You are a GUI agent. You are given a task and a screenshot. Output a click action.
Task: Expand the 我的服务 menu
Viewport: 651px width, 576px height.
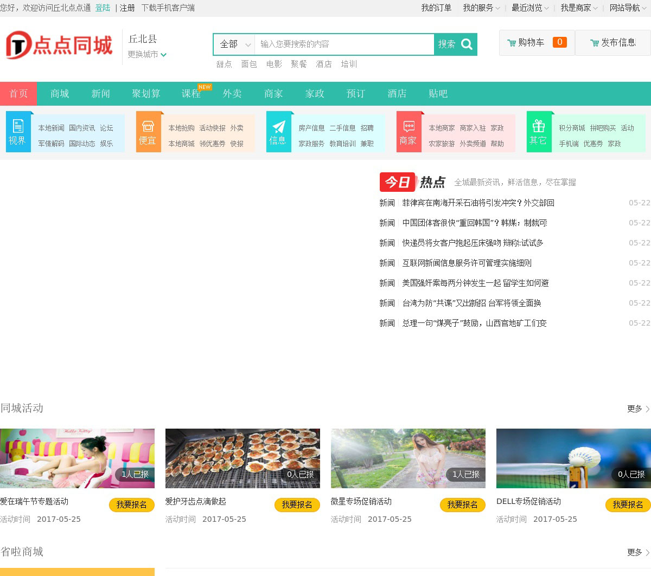click(x=481, y=8)
